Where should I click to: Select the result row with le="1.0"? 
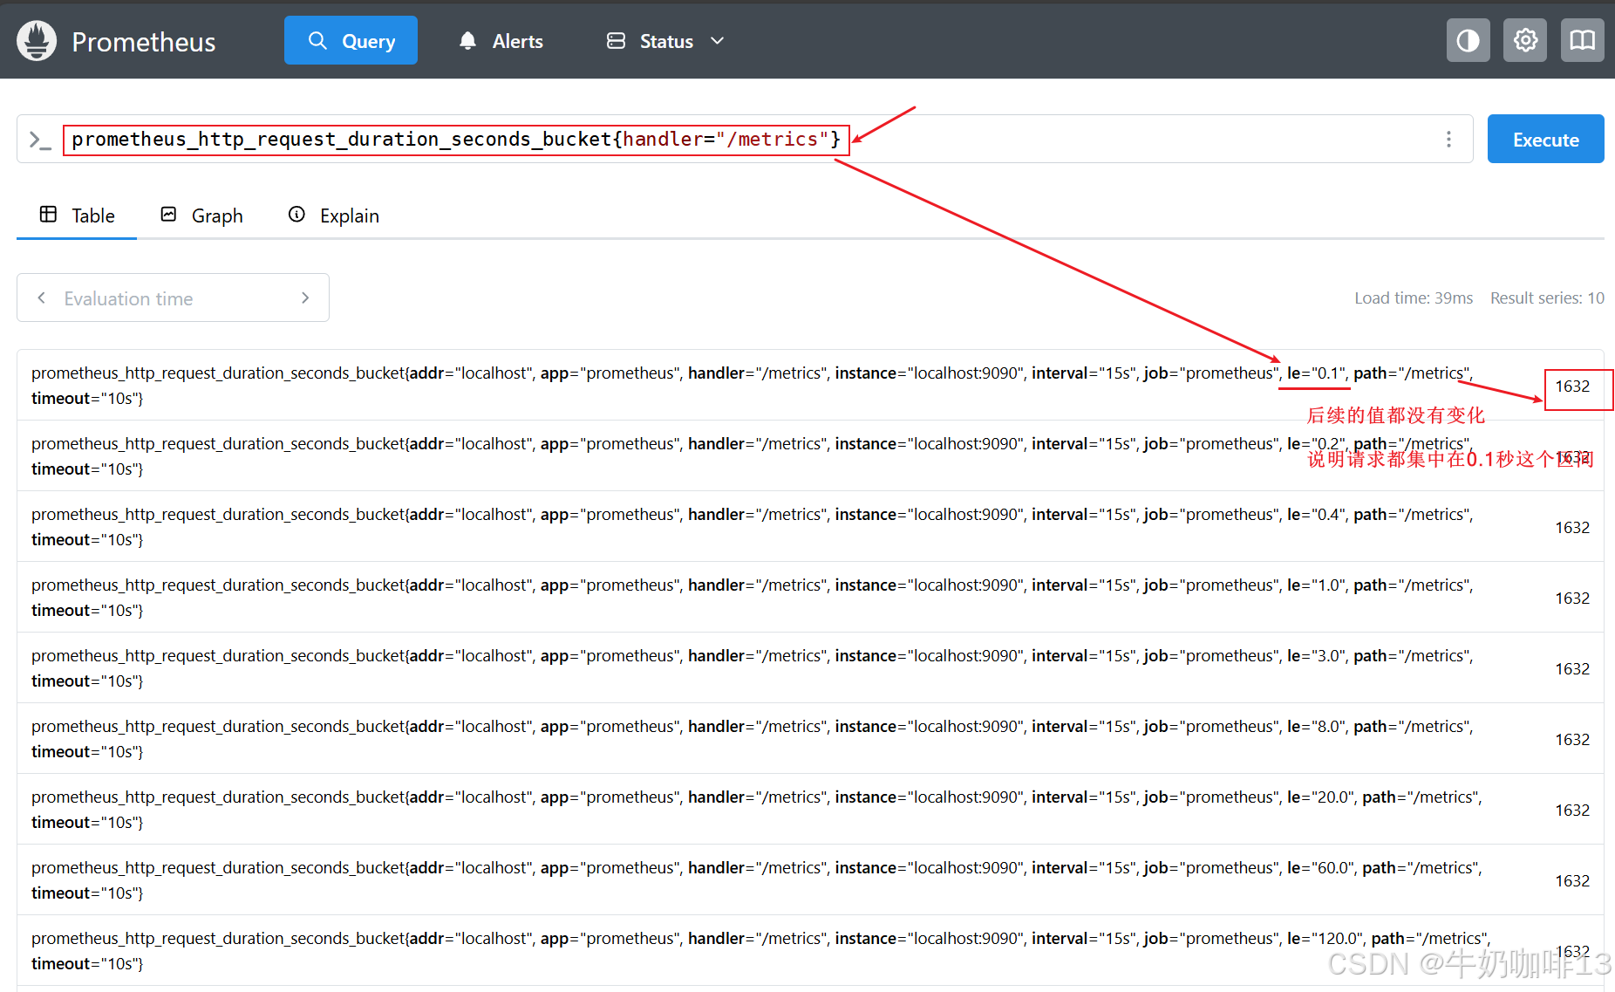pos(810,598)
